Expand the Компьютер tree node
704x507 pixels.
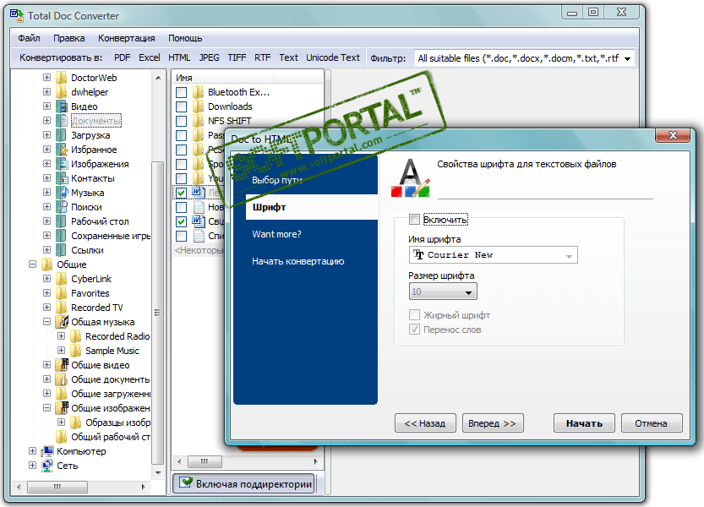coord(32,451)
